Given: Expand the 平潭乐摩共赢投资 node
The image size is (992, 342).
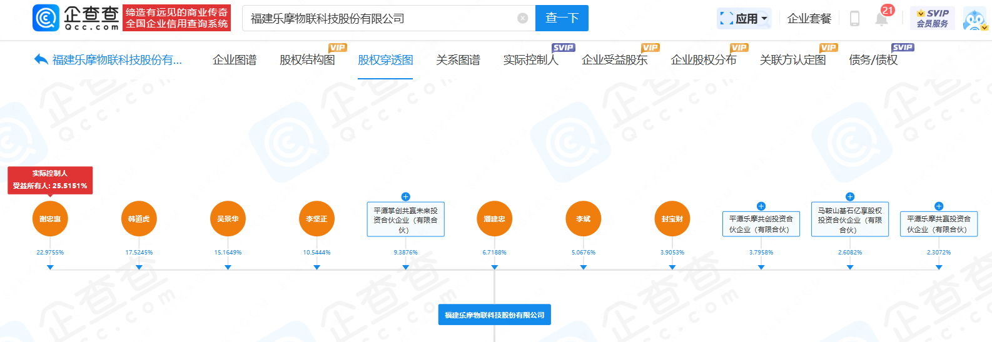Looking at the screenshot, I should pyautogui.click(x=939, y=206).
